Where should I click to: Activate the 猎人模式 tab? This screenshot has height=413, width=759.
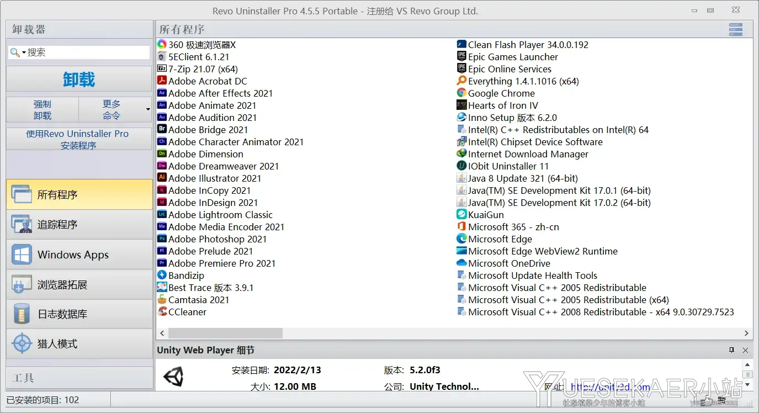(79, 344)
